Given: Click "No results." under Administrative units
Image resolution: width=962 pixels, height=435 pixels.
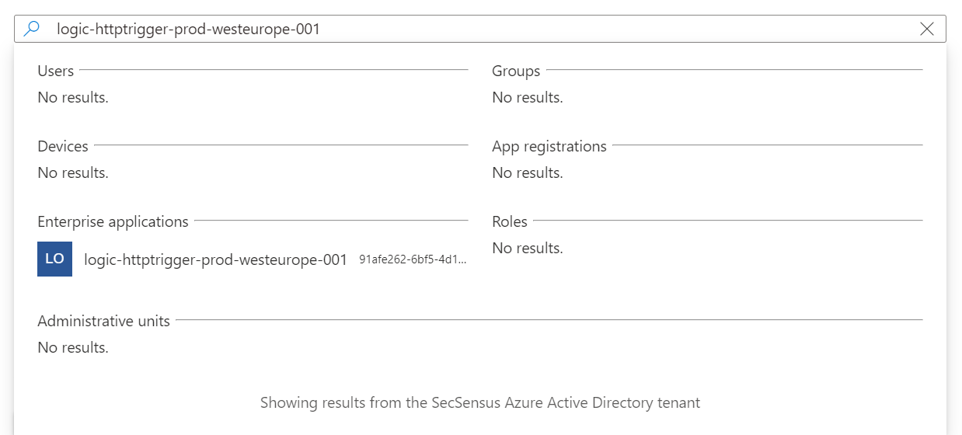Looking at the screenshot, I should (x=73, y=347).
